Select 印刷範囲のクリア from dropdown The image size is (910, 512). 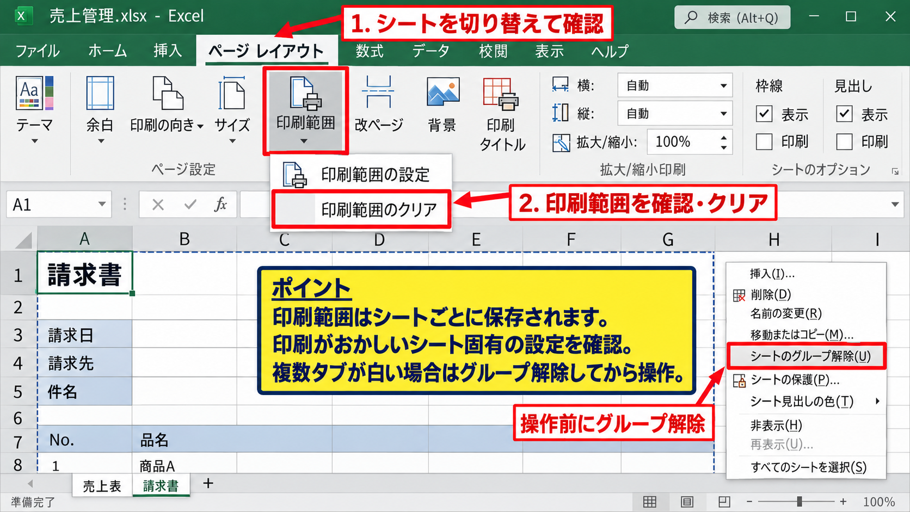[x=361, y=209]
